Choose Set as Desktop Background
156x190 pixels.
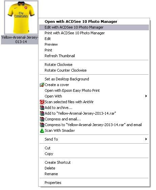click(94, 79)
